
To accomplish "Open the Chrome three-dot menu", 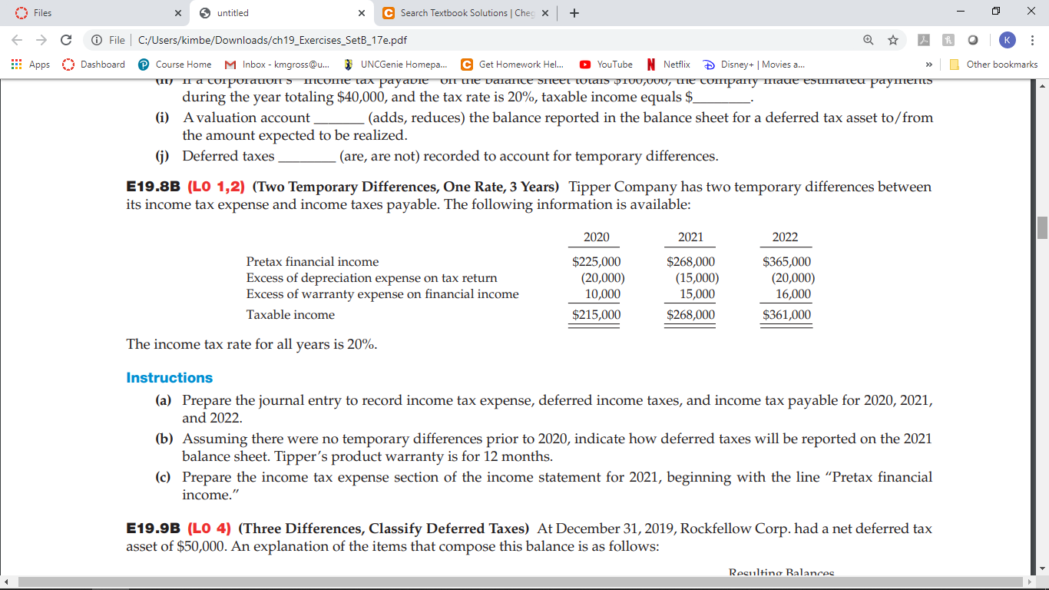I will coord(1031,40).
